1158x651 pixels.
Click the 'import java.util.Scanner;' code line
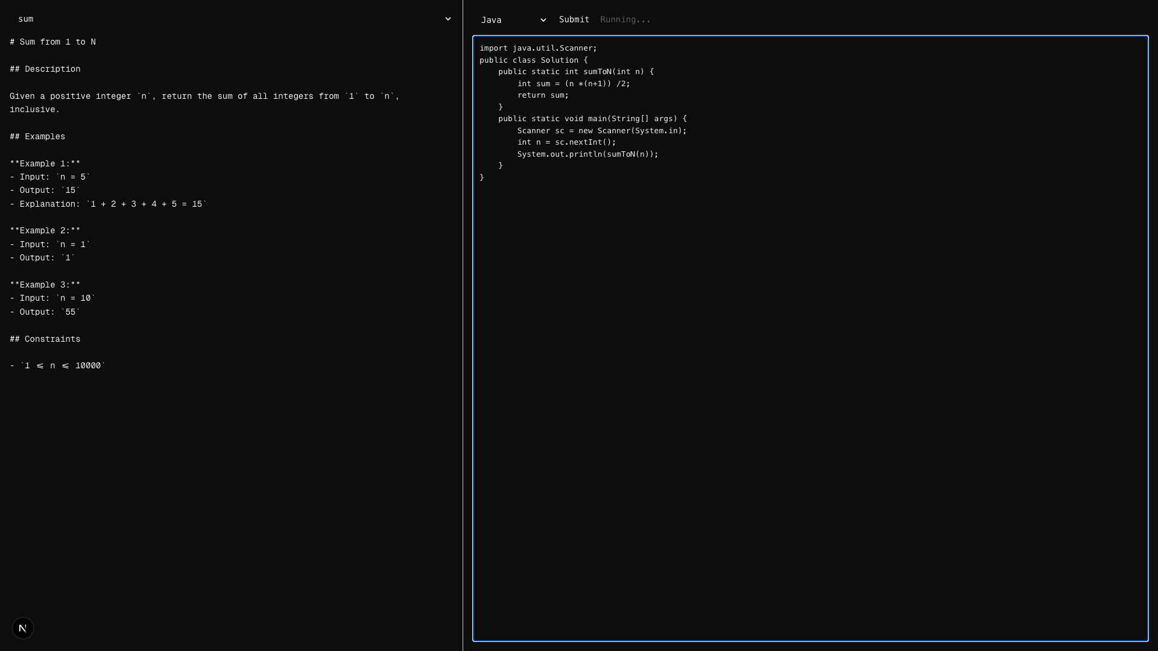click(538, 48)
